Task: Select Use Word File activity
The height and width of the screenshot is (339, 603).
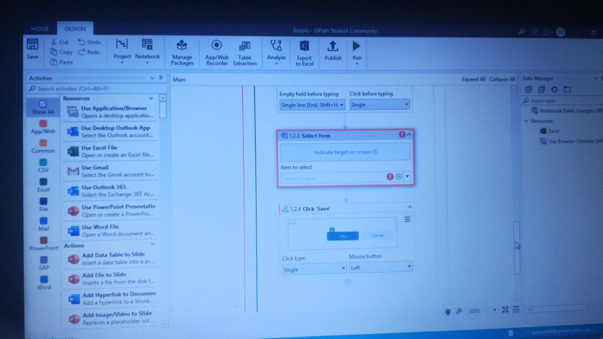Action: click(110, 230)
